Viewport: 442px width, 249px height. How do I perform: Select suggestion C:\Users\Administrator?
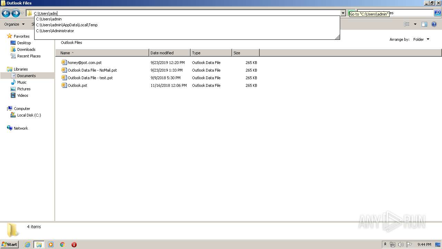click(x=187, y=31)
